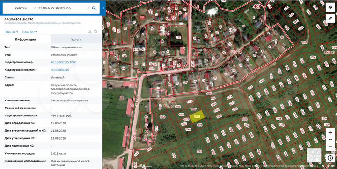The image size is (337, 169).
Task: Zoom in with the plus button
Action: [x=330, y=133]
